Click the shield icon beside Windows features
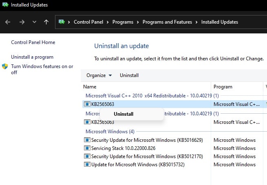267x185 pixels. tap(5, 66)
